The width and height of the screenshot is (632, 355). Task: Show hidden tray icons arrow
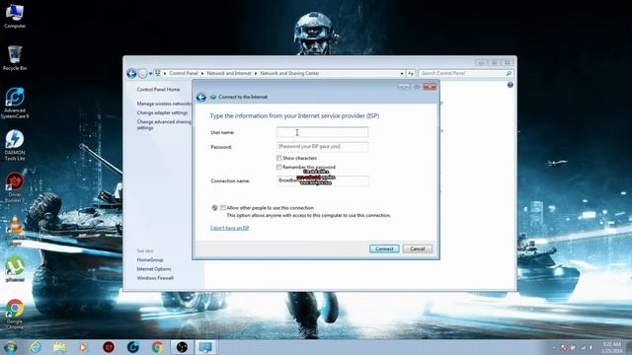(x=554, y=347)
